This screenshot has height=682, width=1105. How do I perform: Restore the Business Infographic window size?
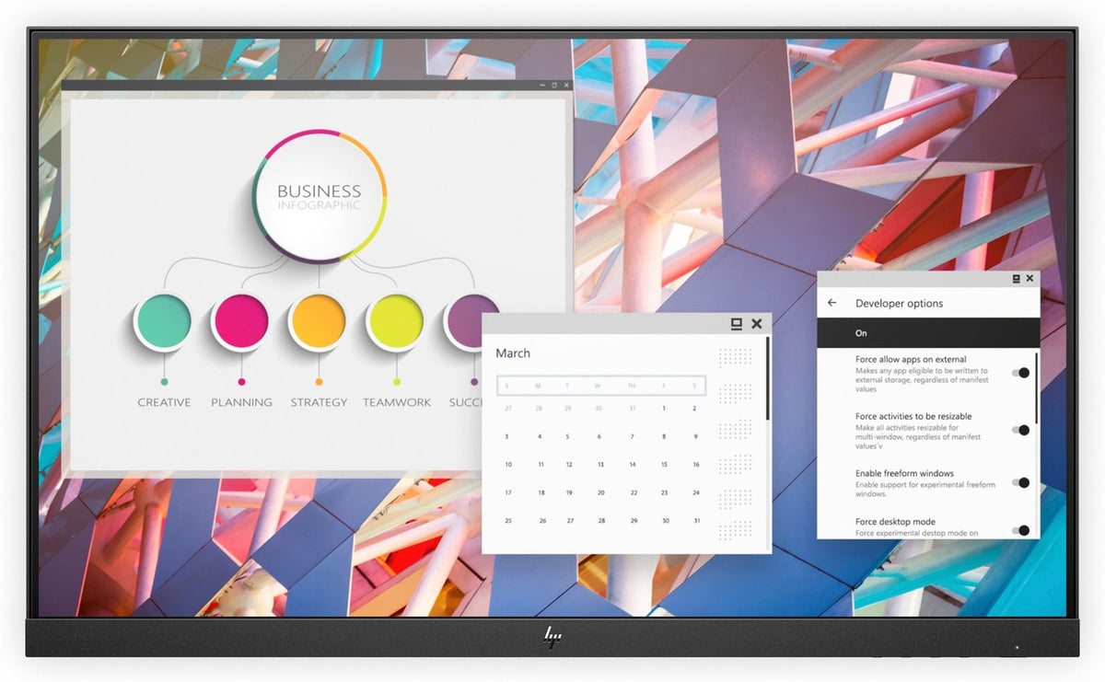click(554, 86)
